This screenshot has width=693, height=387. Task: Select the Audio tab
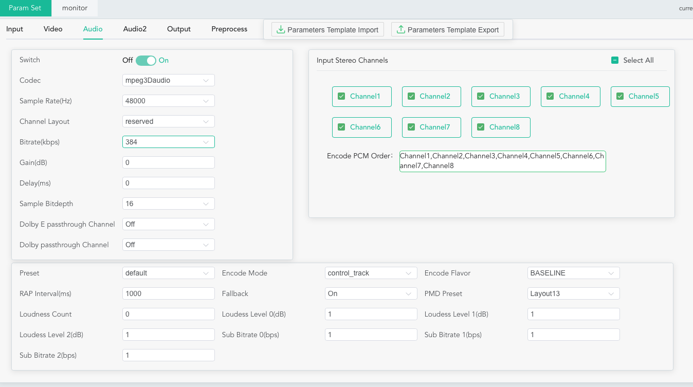[93, 29]
